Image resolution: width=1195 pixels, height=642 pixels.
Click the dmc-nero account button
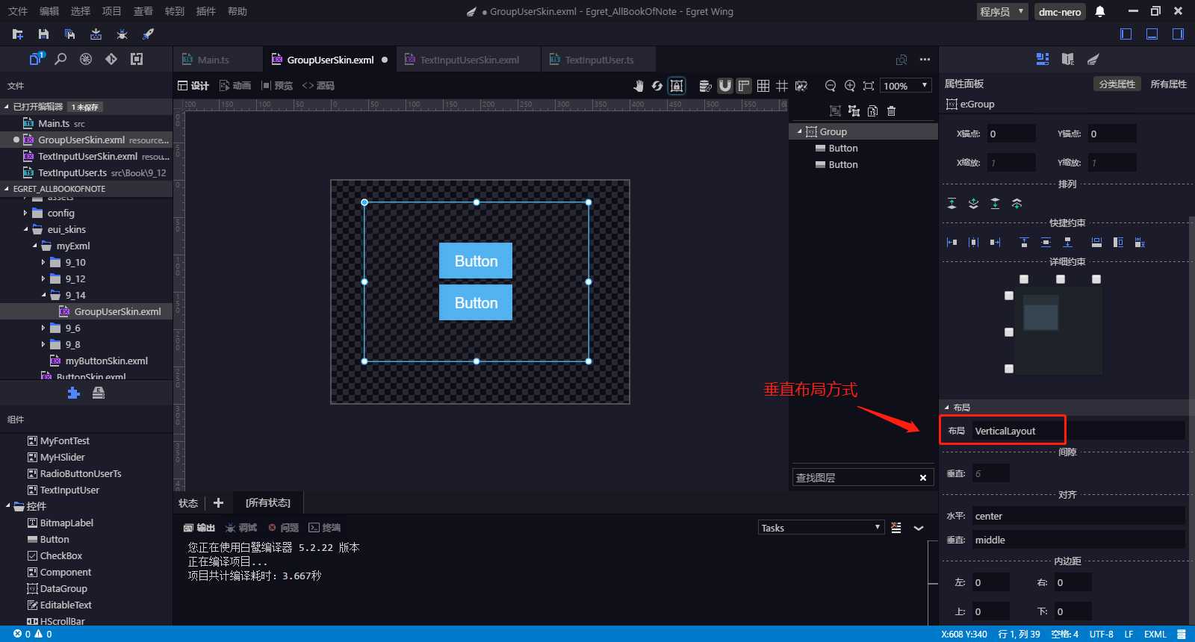[1060, 11]
